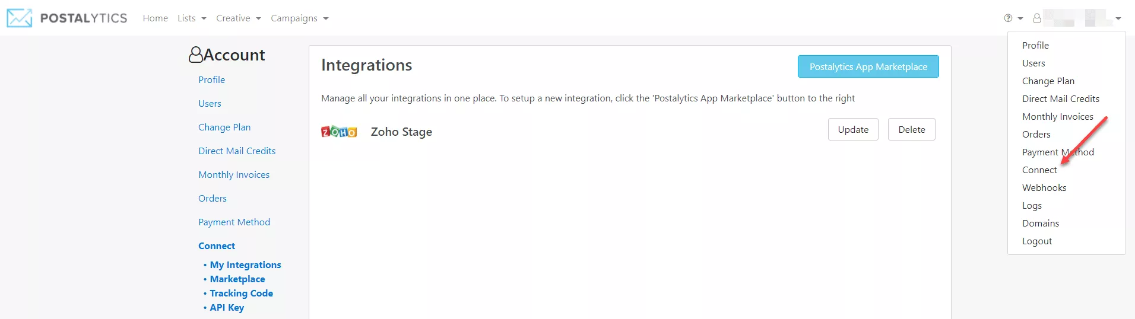Update the Zoho Stage integration
Image resolution: width=1135 pixels, height=319 pixels.
click(853, 129)
